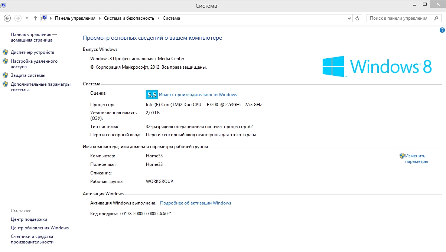Click Активация Windows выполнена text
Screen dimensions: 446x252
click(123, 203)
